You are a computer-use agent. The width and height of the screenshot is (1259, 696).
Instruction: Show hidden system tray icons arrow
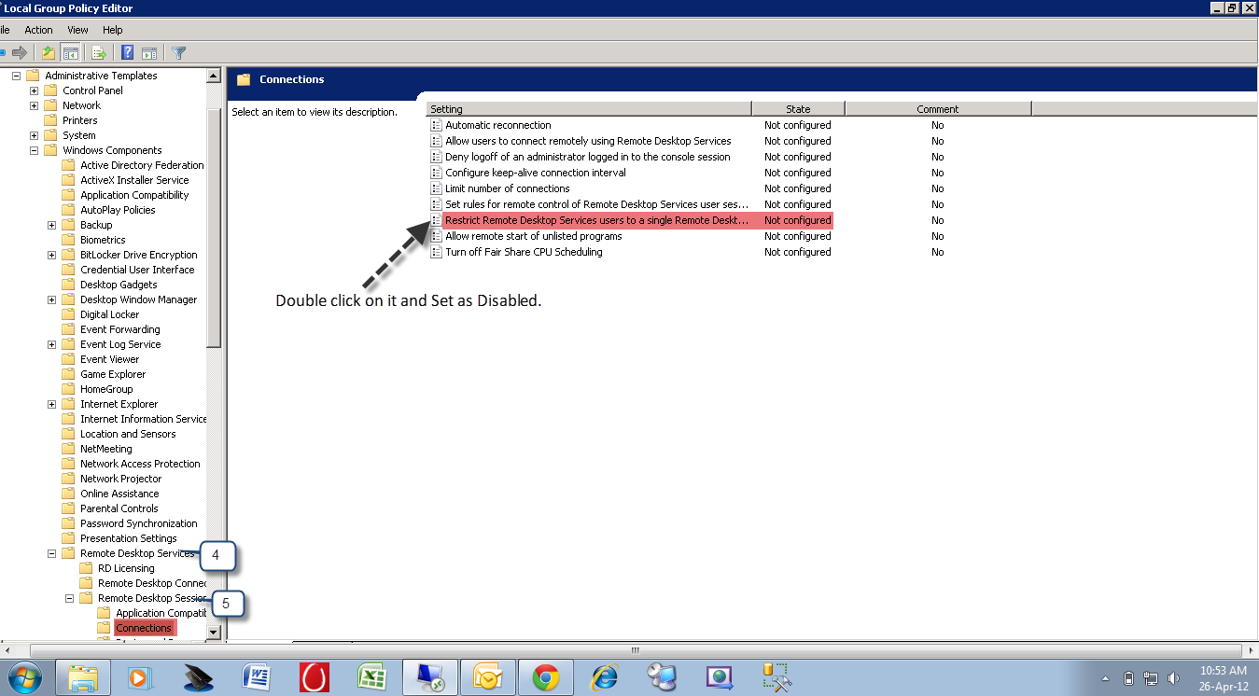coord(1106,678)
